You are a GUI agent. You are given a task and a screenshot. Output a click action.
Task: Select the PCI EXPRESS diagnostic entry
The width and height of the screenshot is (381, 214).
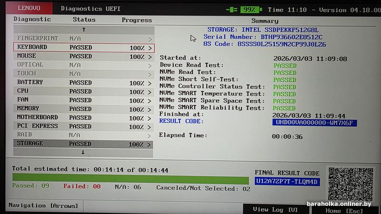(x=83, y=126)
